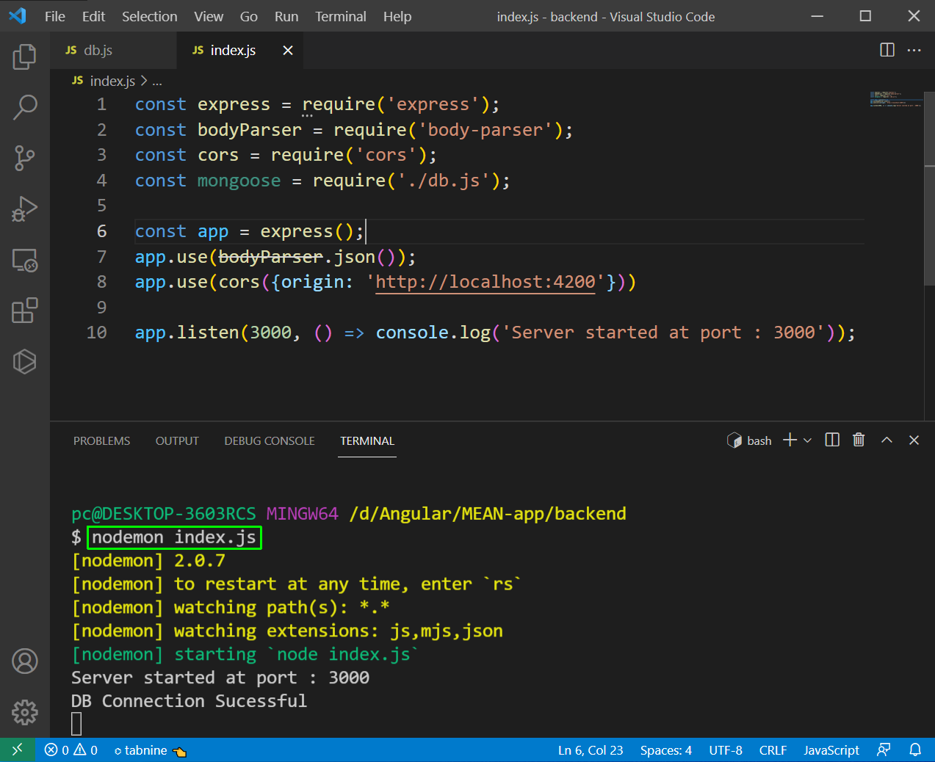This screenshot has height=762, width=935.
Task: Open notifications bell icon
Action: pos(915,750)
